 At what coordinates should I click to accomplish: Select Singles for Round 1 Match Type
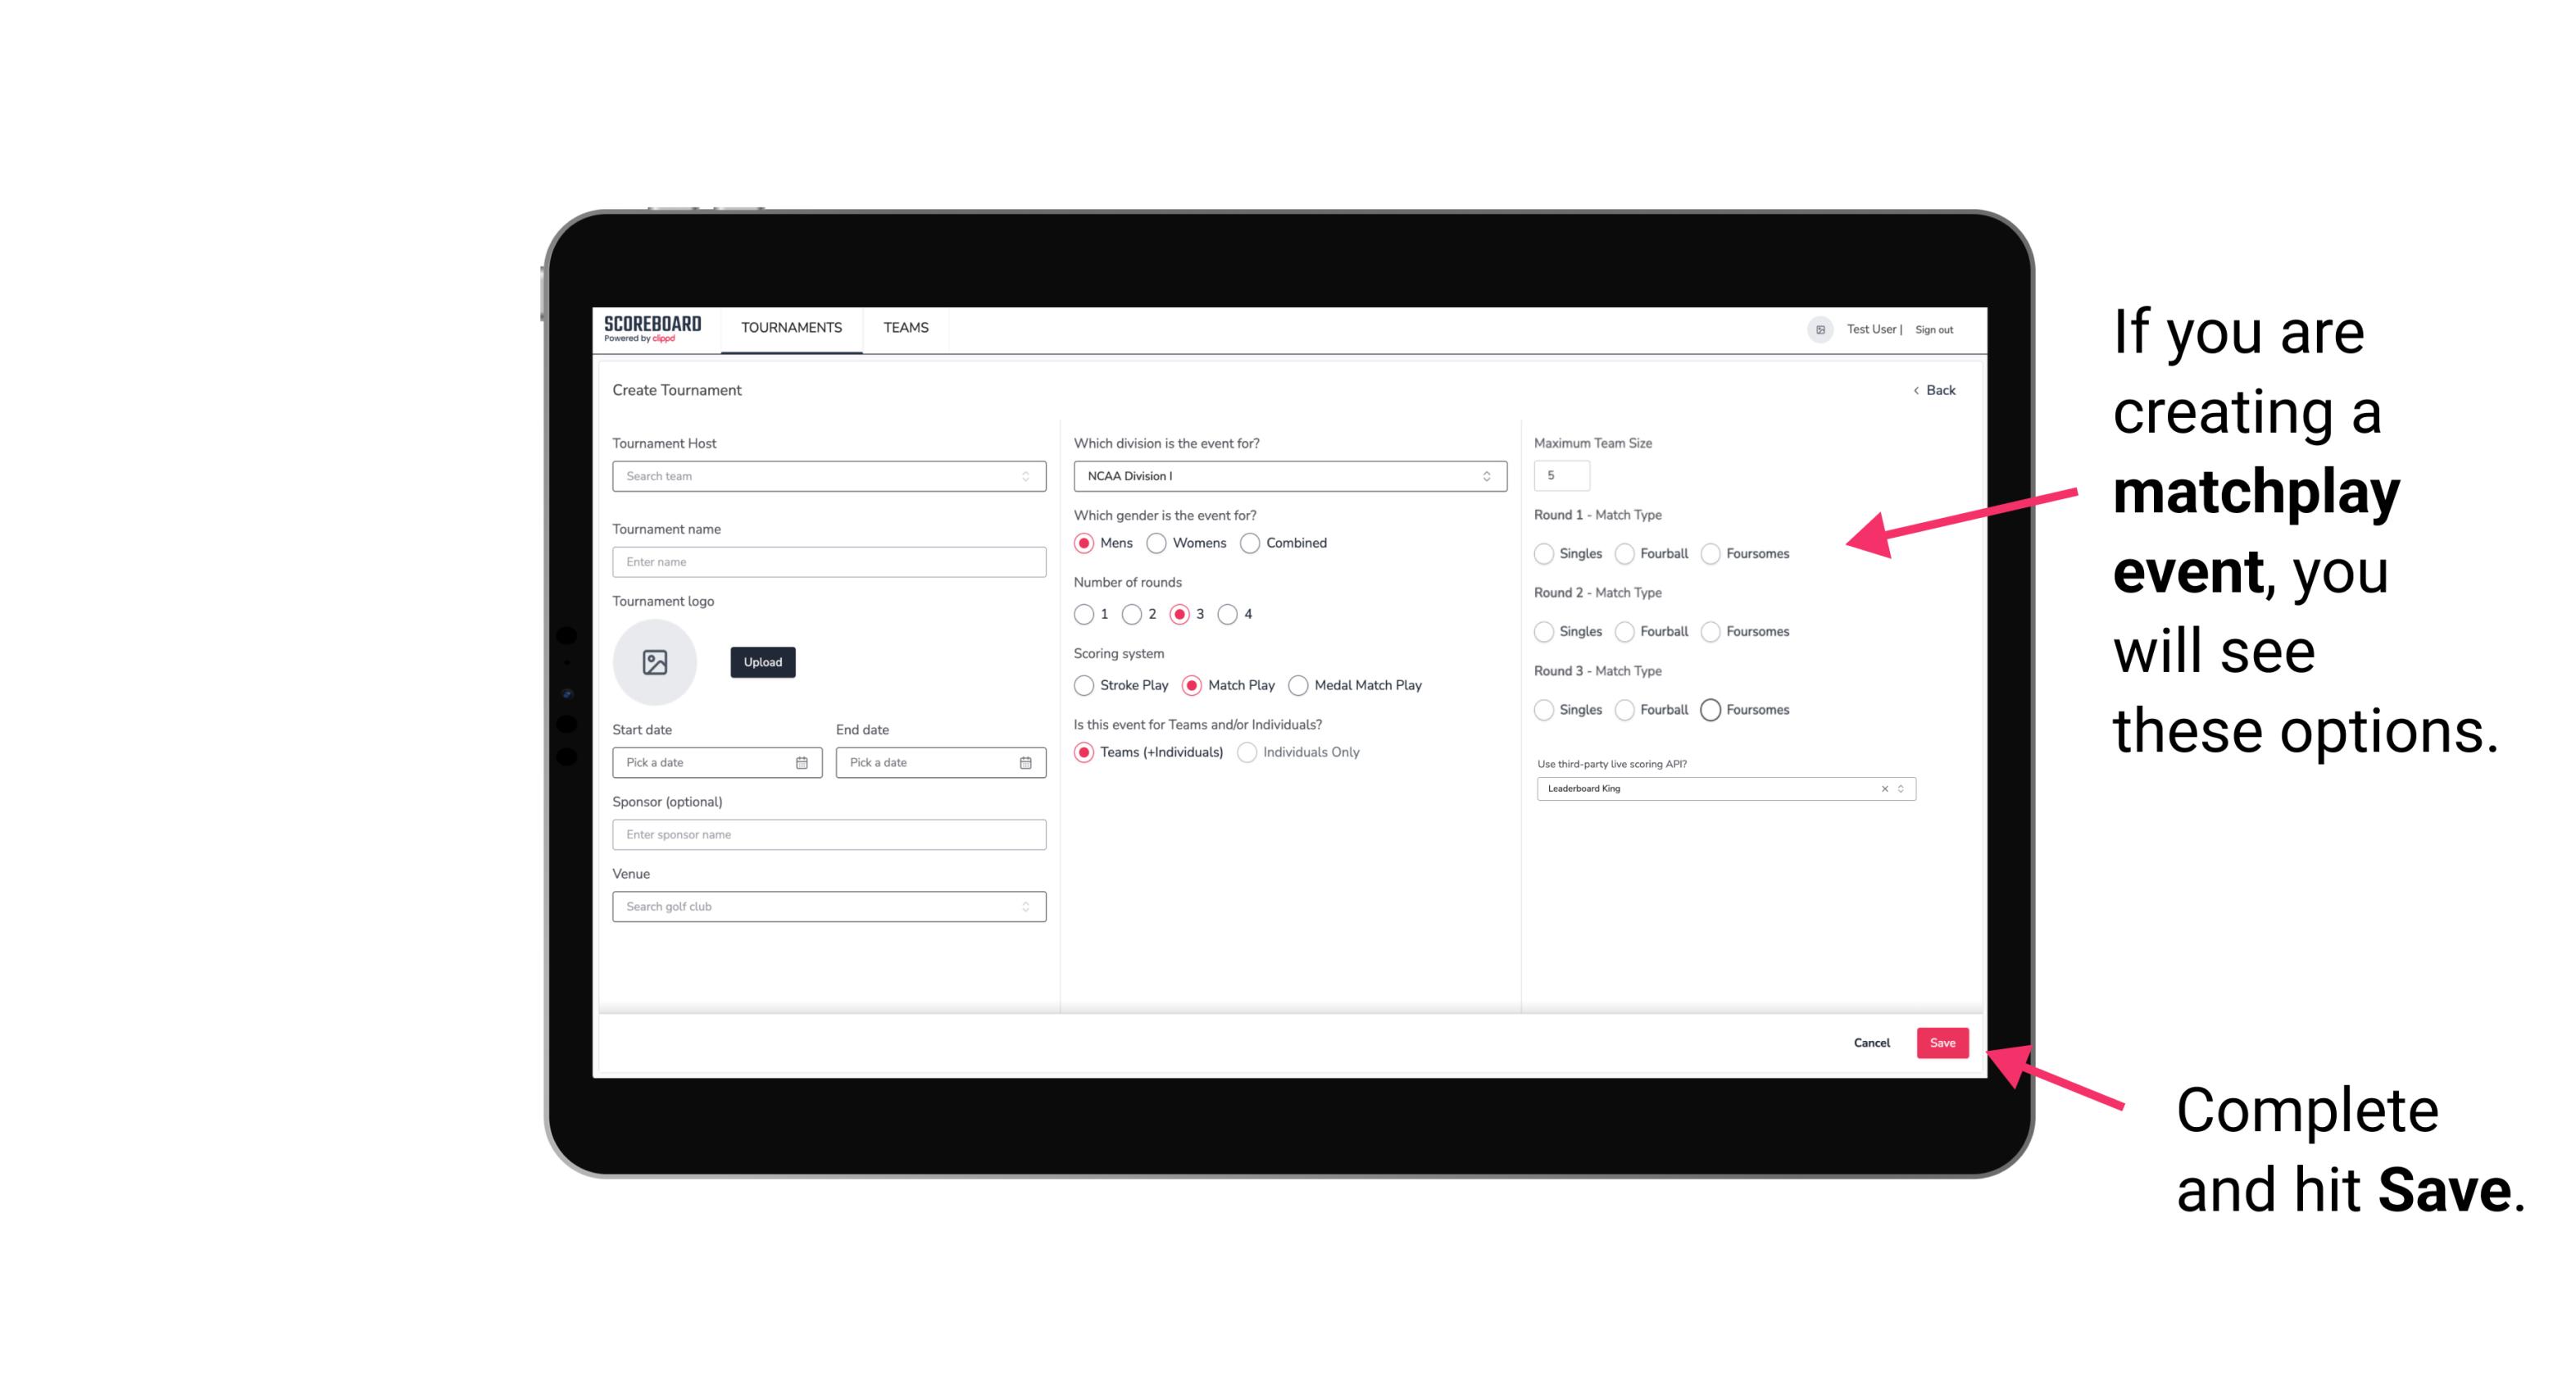tap(1544, 553)
